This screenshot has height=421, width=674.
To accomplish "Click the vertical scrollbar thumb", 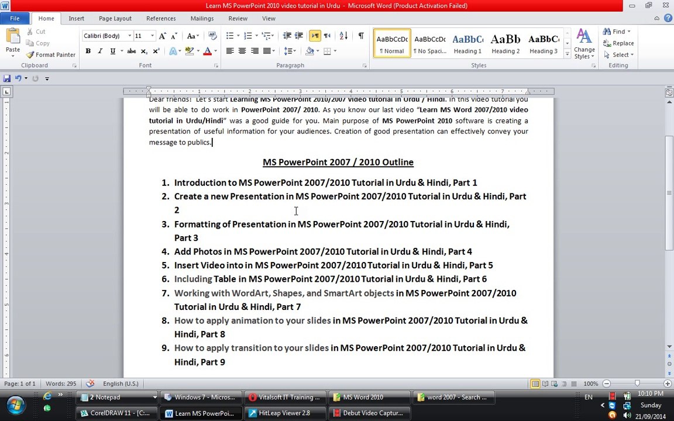I will pos(669,193).
